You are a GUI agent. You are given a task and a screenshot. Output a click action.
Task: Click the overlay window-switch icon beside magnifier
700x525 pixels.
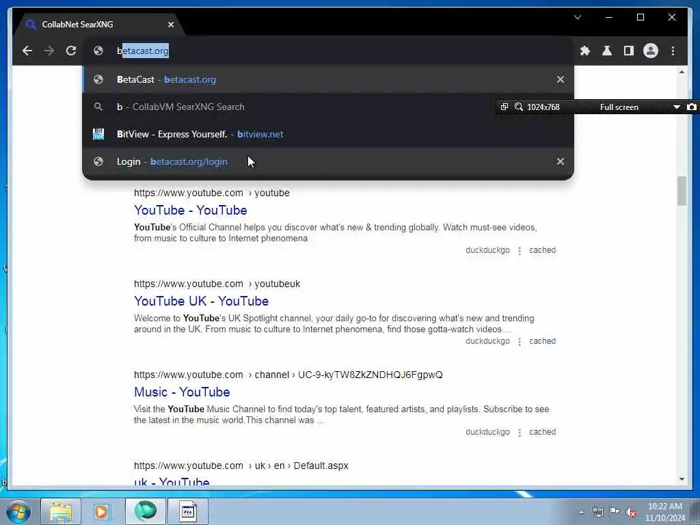[504, 107]
